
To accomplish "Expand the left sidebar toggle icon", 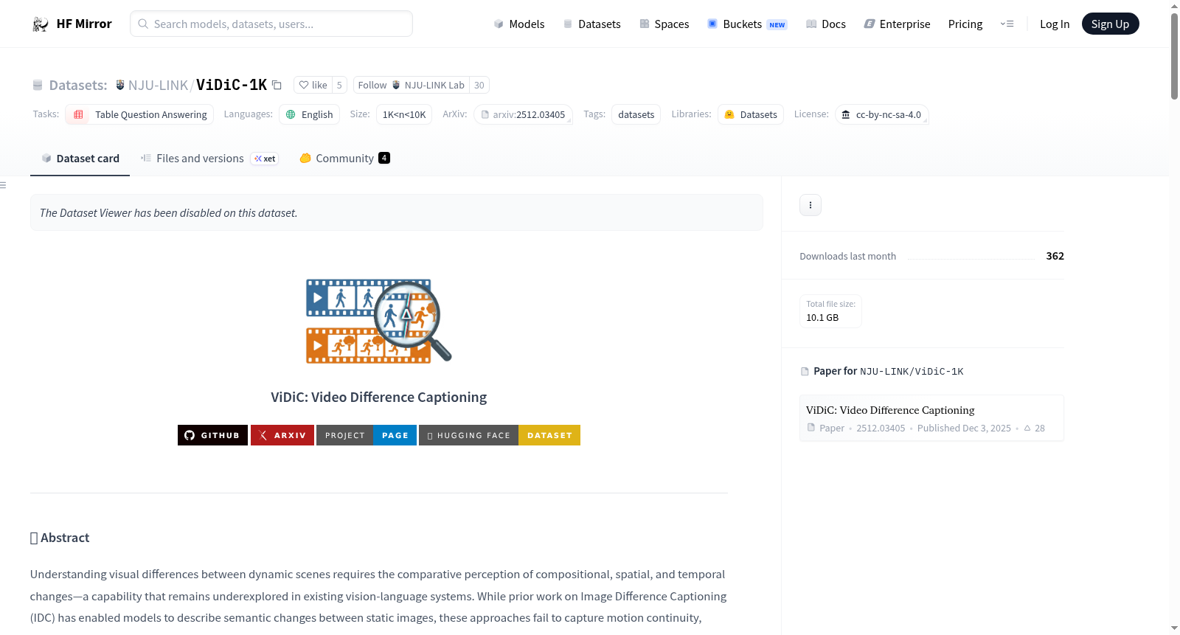I will point(3,185).
